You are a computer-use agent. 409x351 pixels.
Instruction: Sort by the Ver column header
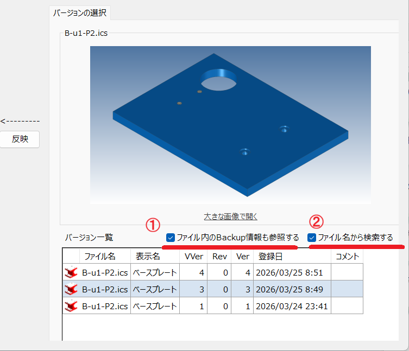[x=242, y=257]
